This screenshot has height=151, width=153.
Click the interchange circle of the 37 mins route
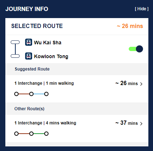pyautogui.click(x=31, y=134)
